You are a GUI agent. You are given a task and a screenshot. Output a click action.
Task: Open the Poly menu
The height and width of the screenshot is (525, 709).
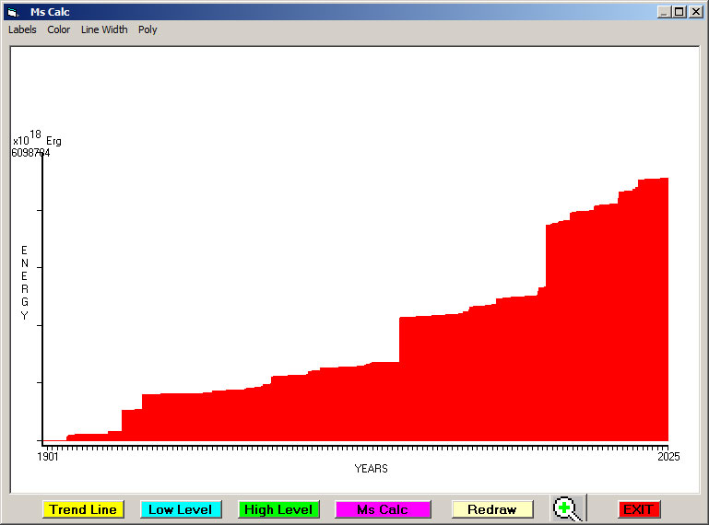(148, 29)
